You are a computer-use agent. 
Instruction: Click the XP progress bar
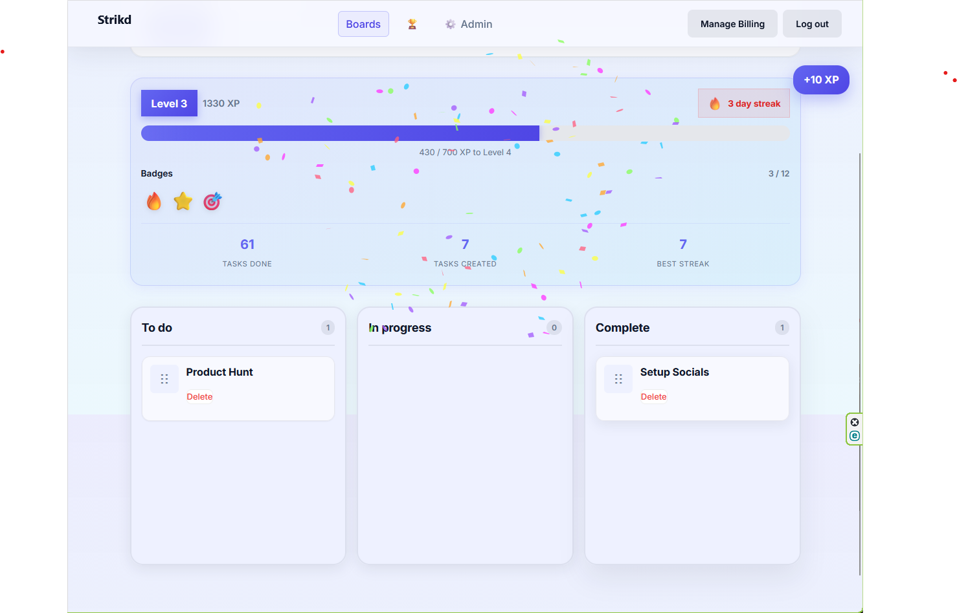[466, 133]
